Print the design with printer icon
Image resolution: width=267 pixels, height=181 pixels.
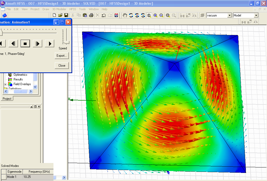[x=91, y=15]
